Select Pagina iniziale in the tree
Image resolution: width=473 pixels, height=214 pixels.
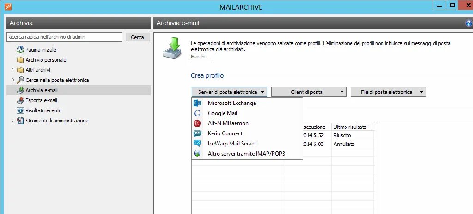pos(41,50)
